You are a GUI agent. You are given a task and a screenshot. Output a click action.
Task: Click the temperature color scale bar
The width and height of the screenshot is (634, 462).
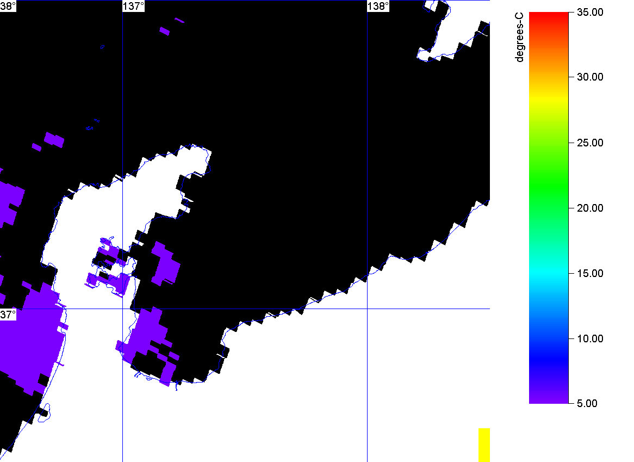coord(549,207)
